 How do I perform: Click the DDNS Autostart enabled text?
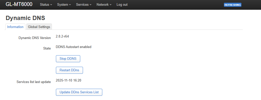click(73, 47)
